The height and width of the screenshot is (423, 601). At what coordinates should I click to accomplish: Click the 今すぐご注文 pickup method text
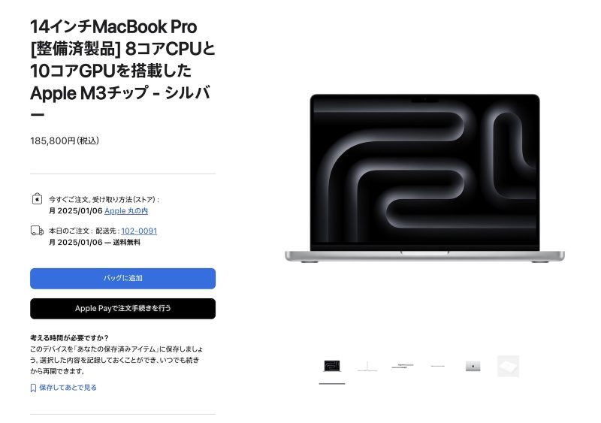coord(104,199)
